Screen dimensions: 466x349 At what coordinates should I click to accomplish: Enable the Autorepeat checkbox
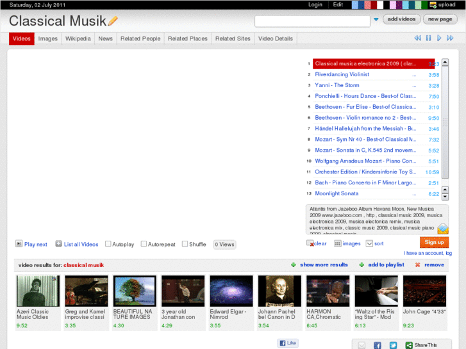(144, 244)
